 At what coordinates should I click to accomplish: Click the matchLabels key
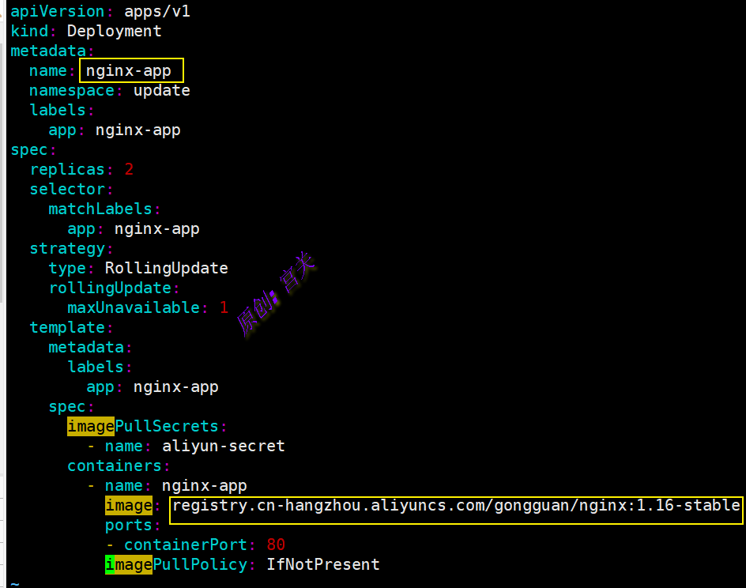tap(100, 209)
